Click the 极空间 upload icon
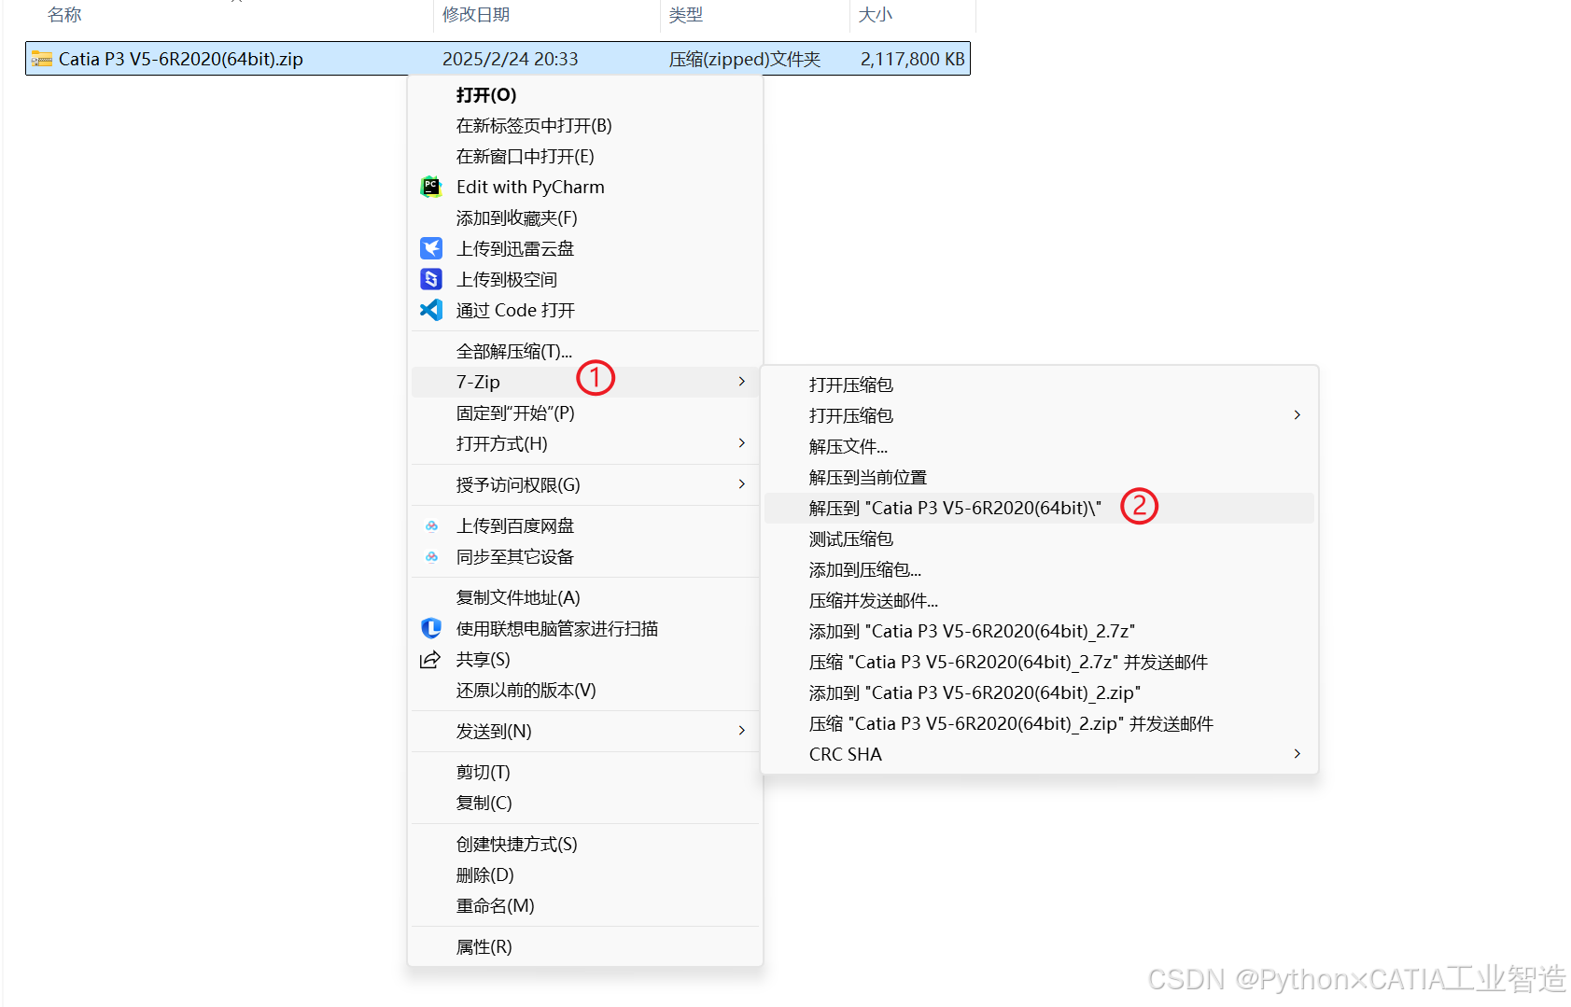The width and height of the screenshot is (1571, 1007). (x=430, y=279)
